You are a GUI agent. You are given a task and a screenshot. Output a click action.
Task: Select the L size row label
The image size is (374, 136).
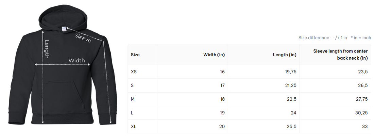pos(132,113)
